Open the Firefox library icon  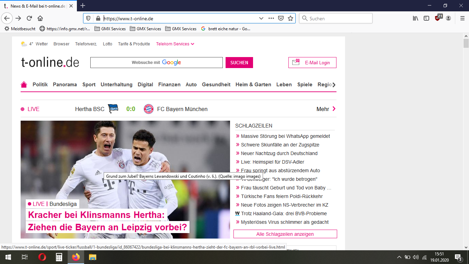click(x=415, y=19)
